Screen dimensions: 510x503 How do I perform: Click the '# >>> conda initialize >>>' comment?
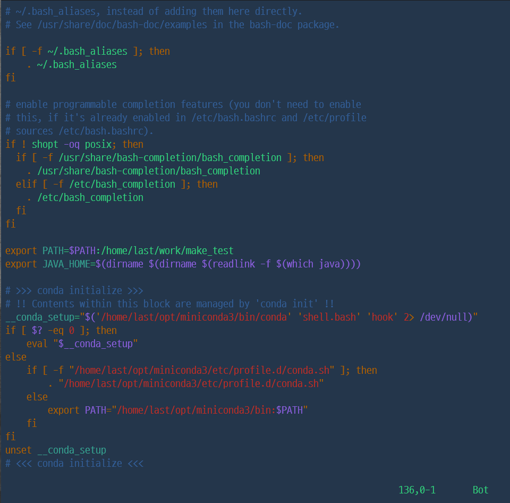[x=74, y=291]
